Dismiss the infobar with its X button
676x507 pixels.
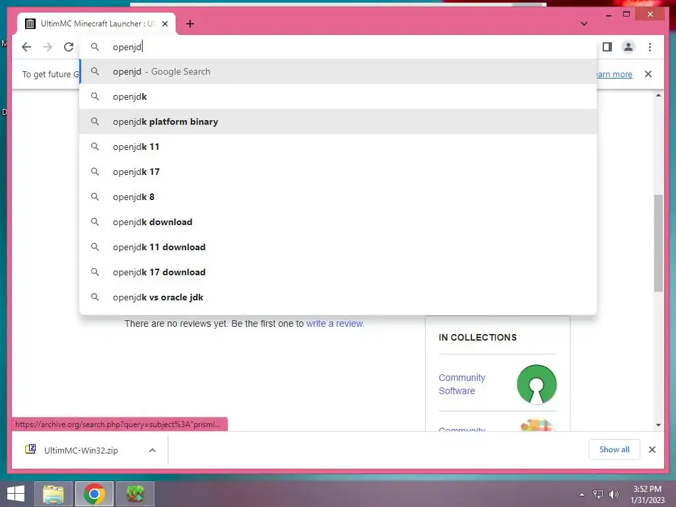click(648, 74)
